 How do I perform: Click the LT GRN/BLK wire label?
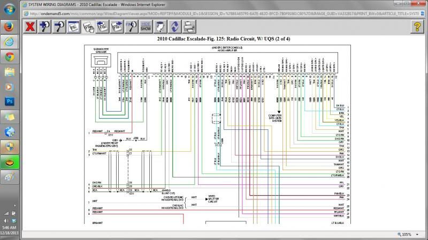(x=338, y=175)
